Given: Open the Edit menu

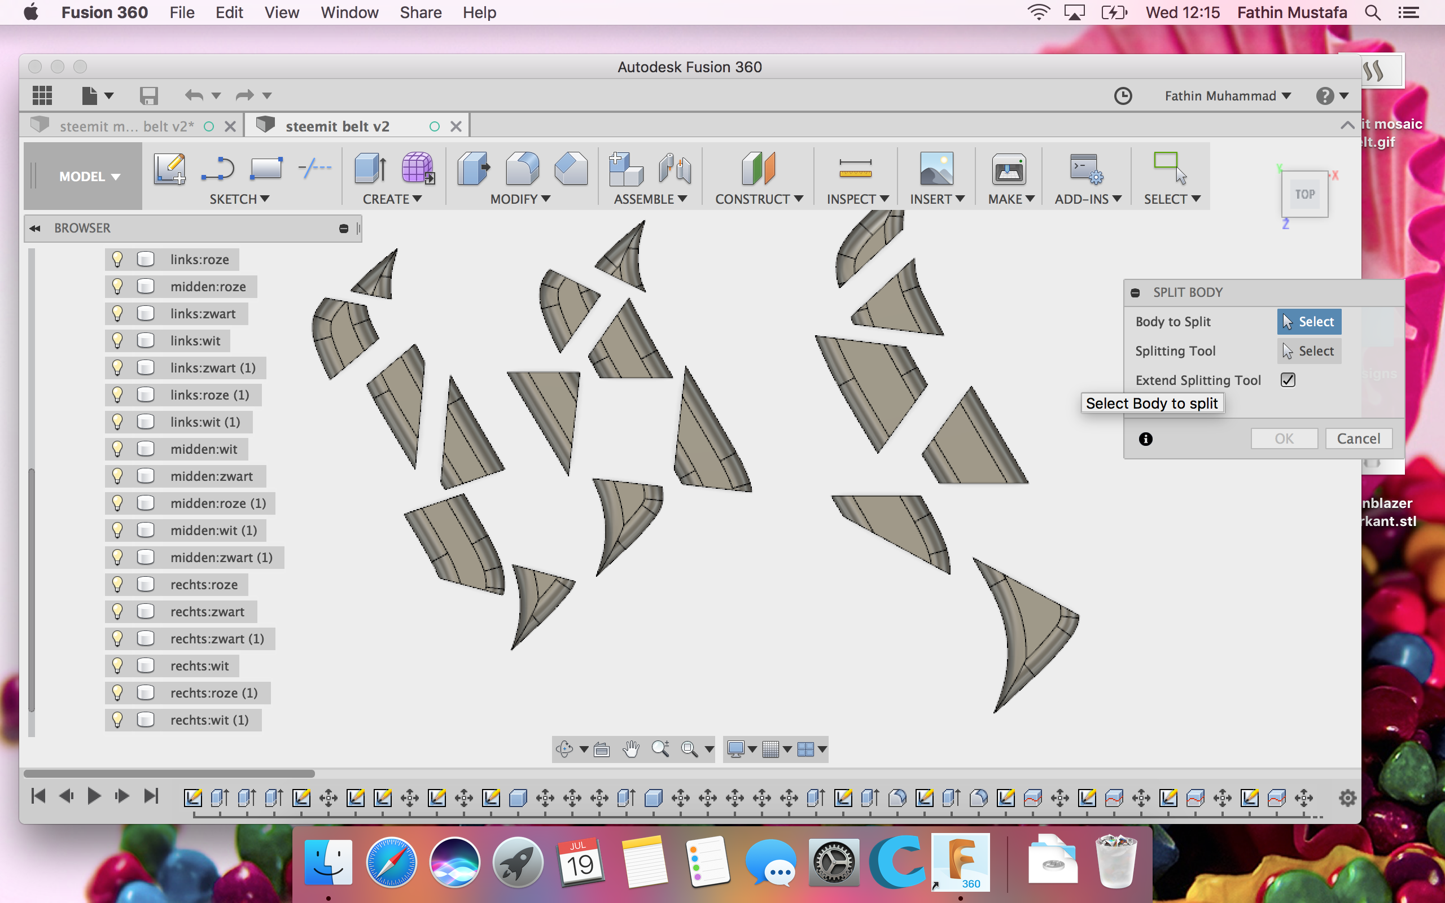Looking at the screenshot, I should (229, 12).
